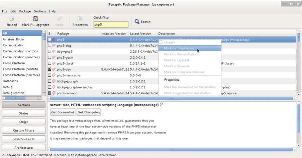Viewport: 302px width, 158px height.
Task: Click the Debian swirl icon beside libphp-jpgraph-examples
Action: 54,87
